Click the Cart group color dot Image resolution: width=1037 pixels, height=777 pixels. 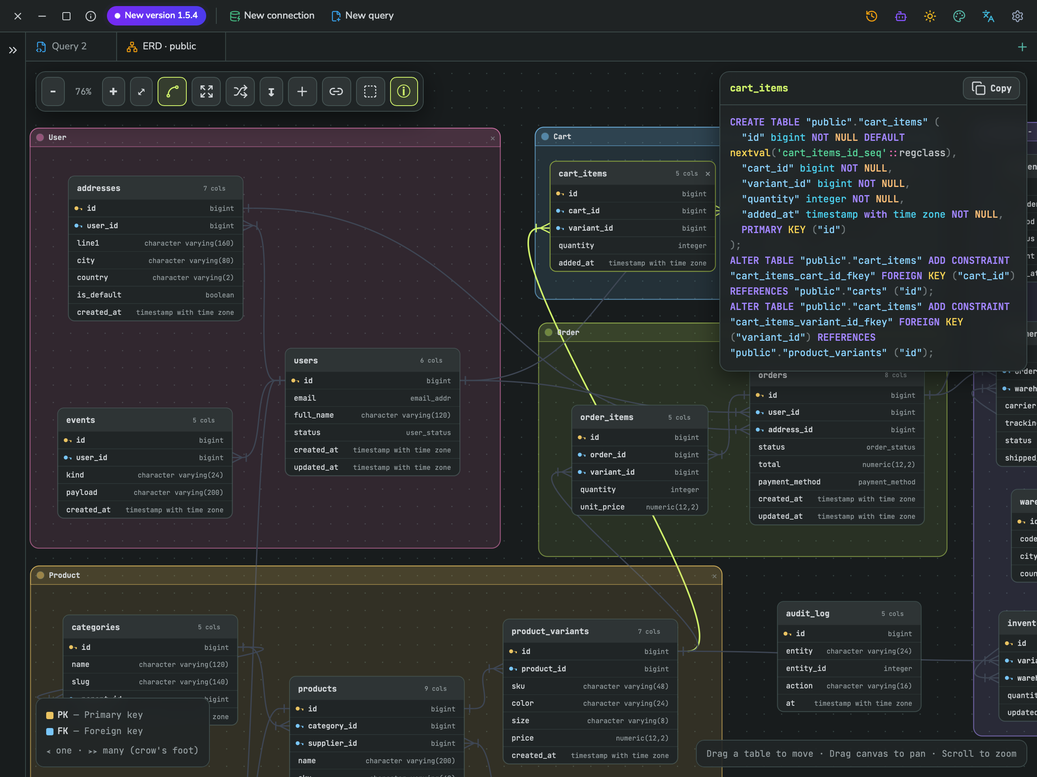coord(545,136)
